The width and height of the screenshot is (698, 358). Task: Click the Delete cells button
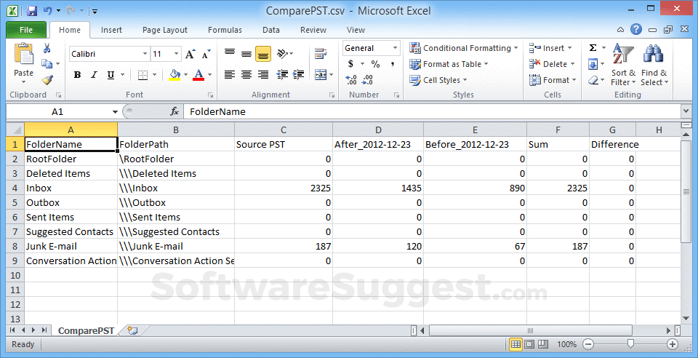tap(552, 64)
